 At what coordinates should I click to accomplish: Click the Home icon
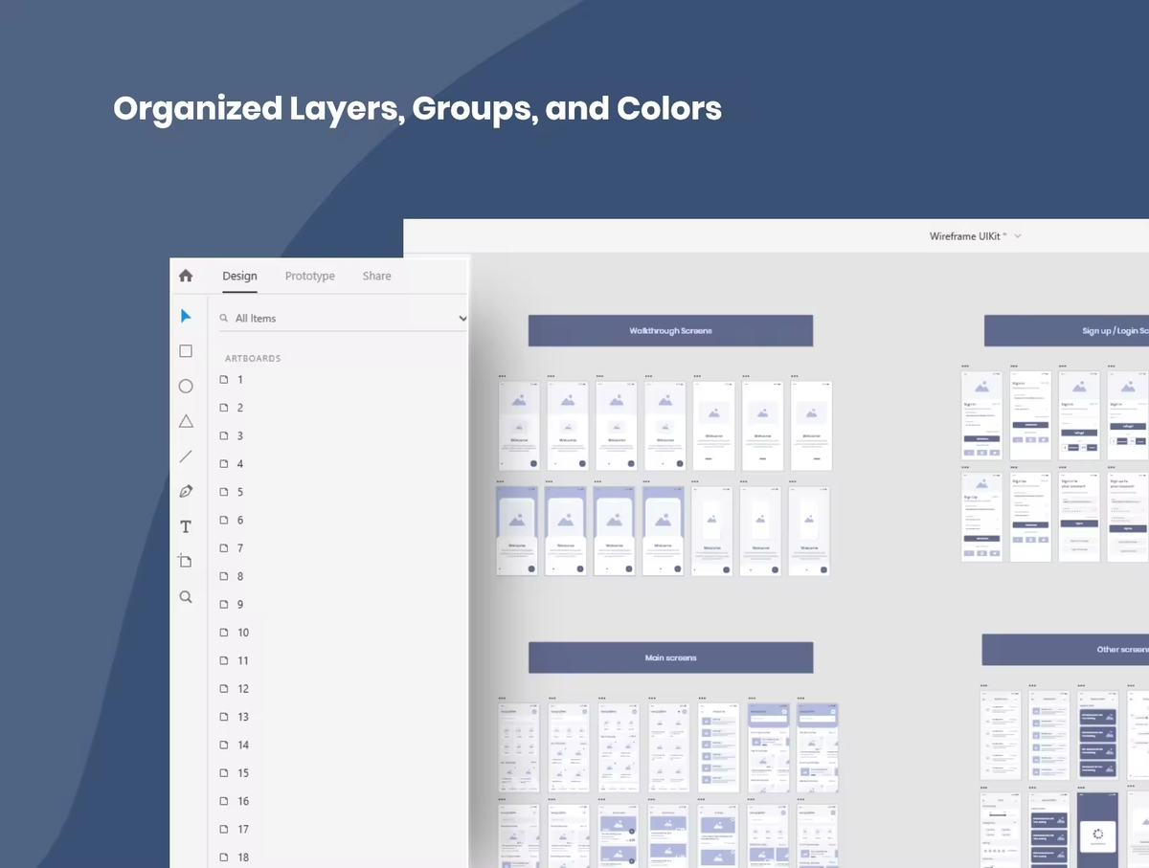186,276
